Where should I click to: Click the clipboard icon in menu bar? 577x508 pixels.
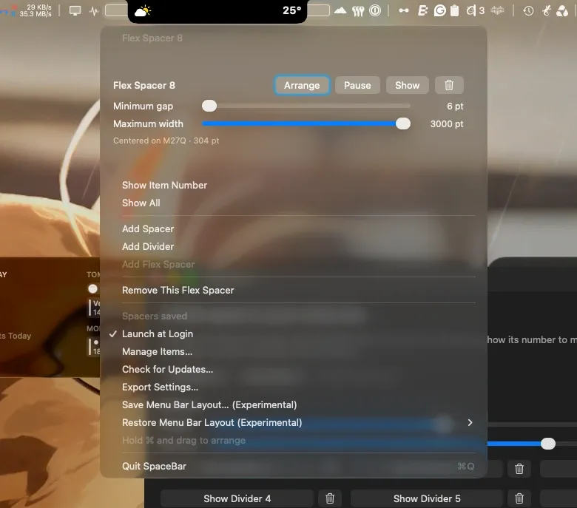pyautogui.click(x=454, y=10)
